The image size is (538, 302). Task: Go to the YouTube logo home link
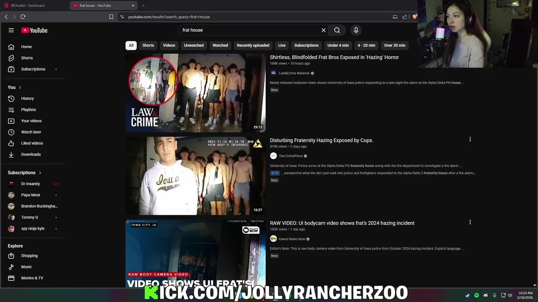pos(34,30)
